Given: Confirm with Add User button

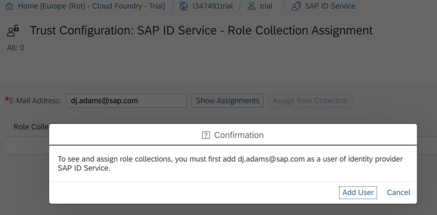Looking at the screenshot, I should [358, 192].
